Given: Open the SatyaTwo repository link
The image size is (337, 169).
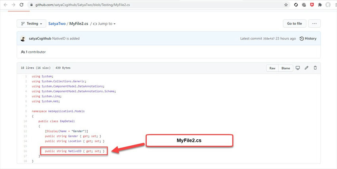Looking at the screenshot, I should click(x=57, y=24).
